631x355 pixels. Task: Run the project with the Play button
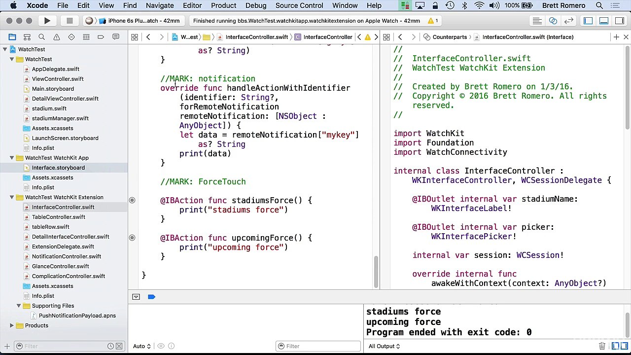click(47, 21)
